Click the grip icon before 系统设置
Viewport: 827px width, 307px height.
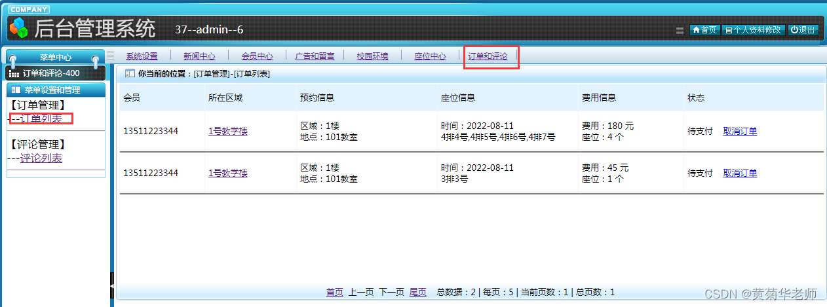click(x=111, y=56)
